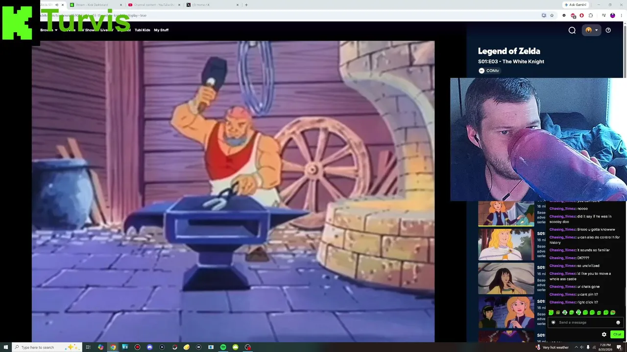The image size is (627, 352).
Task: Open the Very hot weather widget
Action: [552, 347]
